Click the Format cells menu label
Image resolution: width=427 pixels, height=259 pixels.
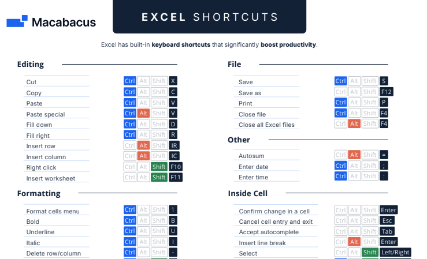point(53,211)
